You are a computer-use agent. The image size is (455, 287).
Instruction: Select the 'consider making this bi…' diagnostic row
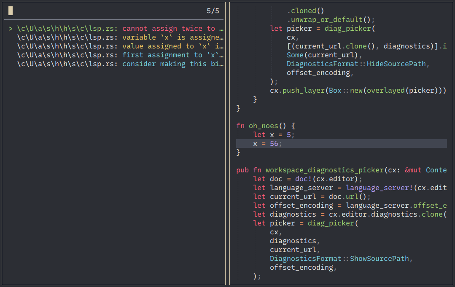[x=120, y=64]
